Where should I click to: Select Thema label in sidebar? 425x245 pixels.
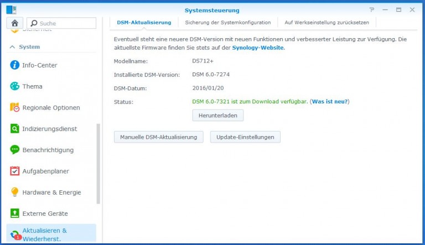pyautogui.click(x=32, y=86)
